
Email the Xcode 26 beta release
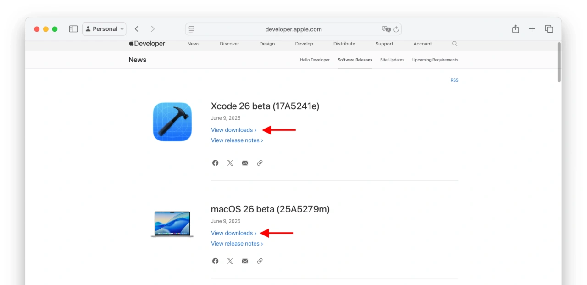click(x=245, y=163)
